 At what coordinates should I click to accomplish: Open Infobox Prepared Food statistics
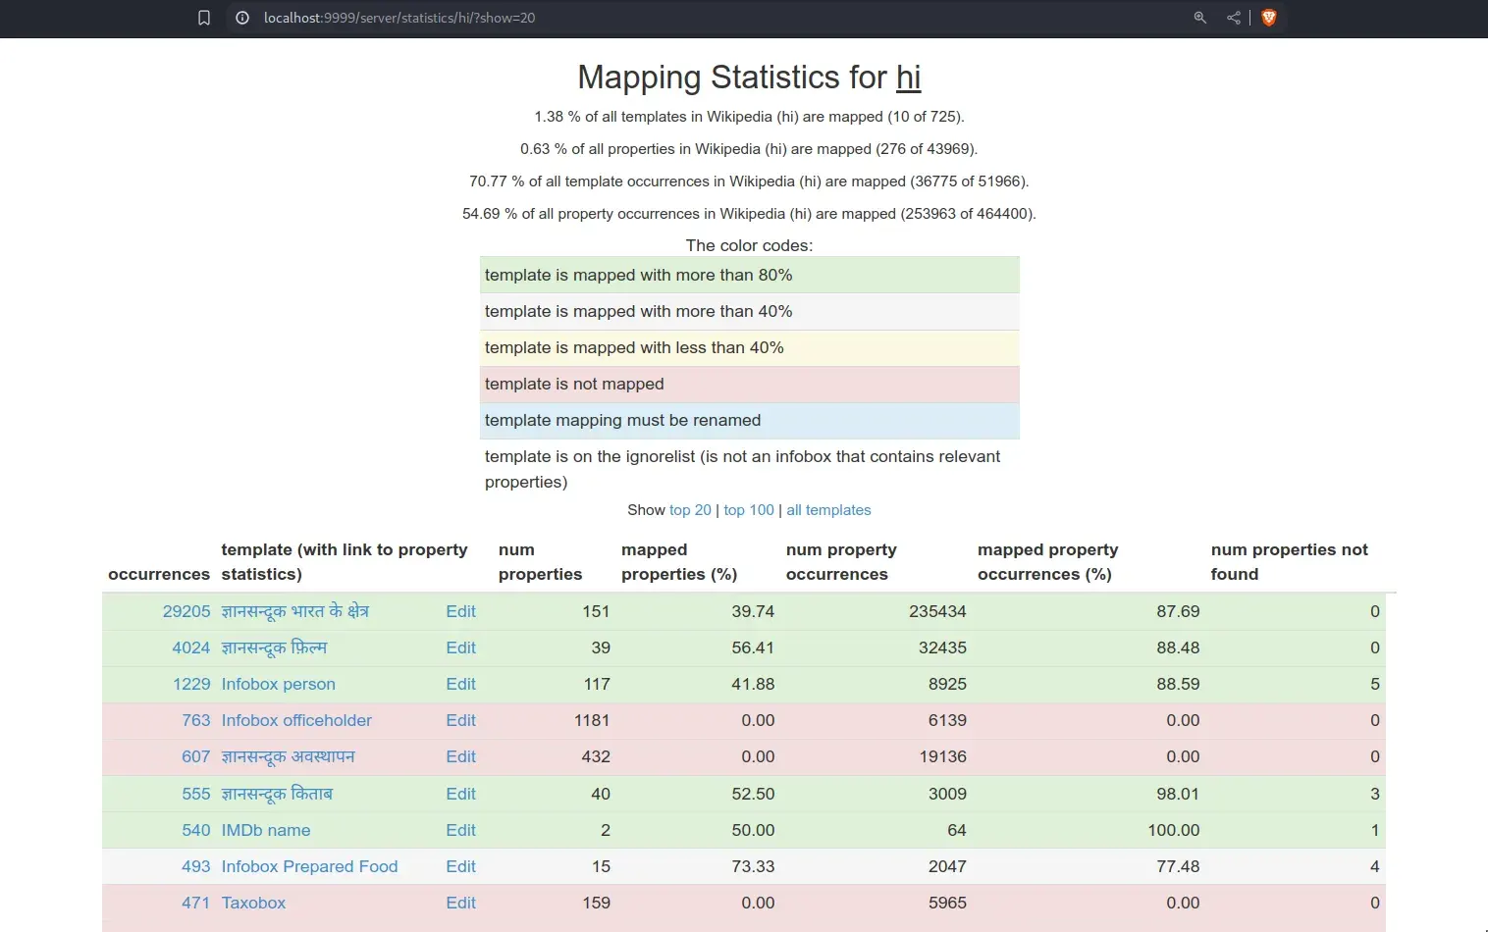tap(309, 866)
